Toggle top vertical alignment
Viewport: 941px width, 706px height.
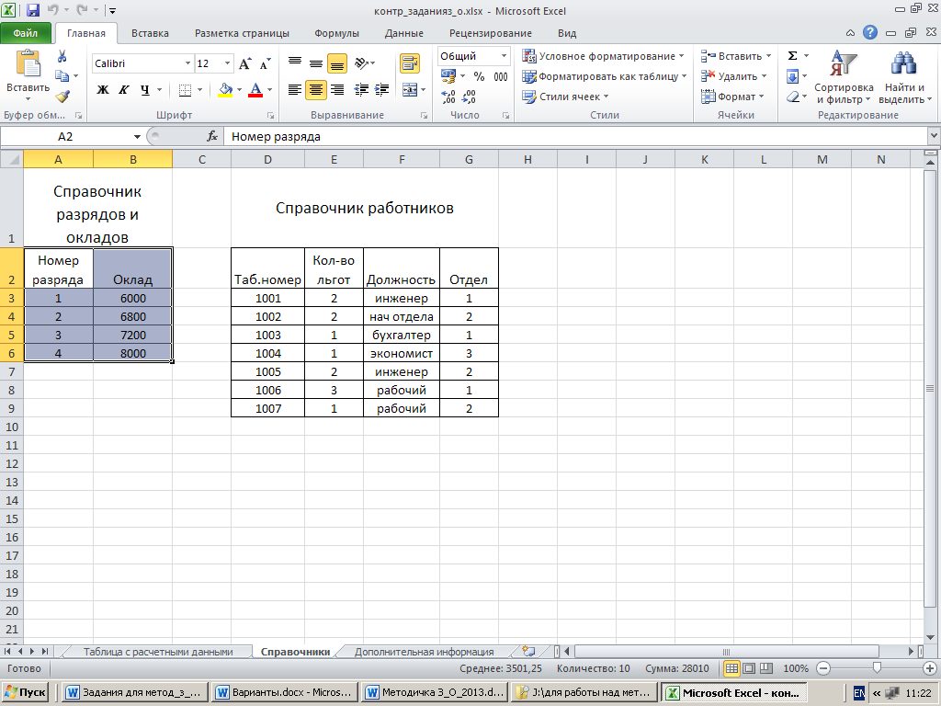coord(295,63)
